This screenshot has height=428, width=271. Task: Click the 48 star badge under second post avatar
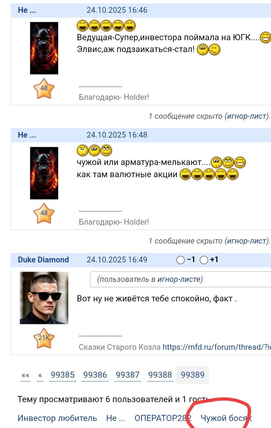click(44, 213)
